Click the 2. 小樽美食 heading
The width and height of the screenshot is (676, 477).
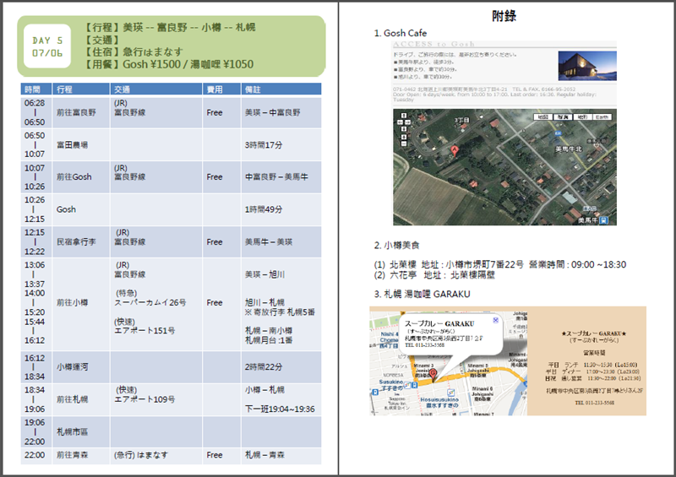[x=396, y=245]
